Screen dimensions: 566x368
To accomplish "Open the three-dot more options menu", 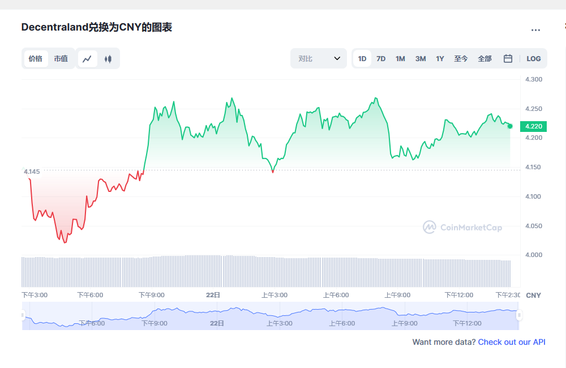I will click(535, 30).
